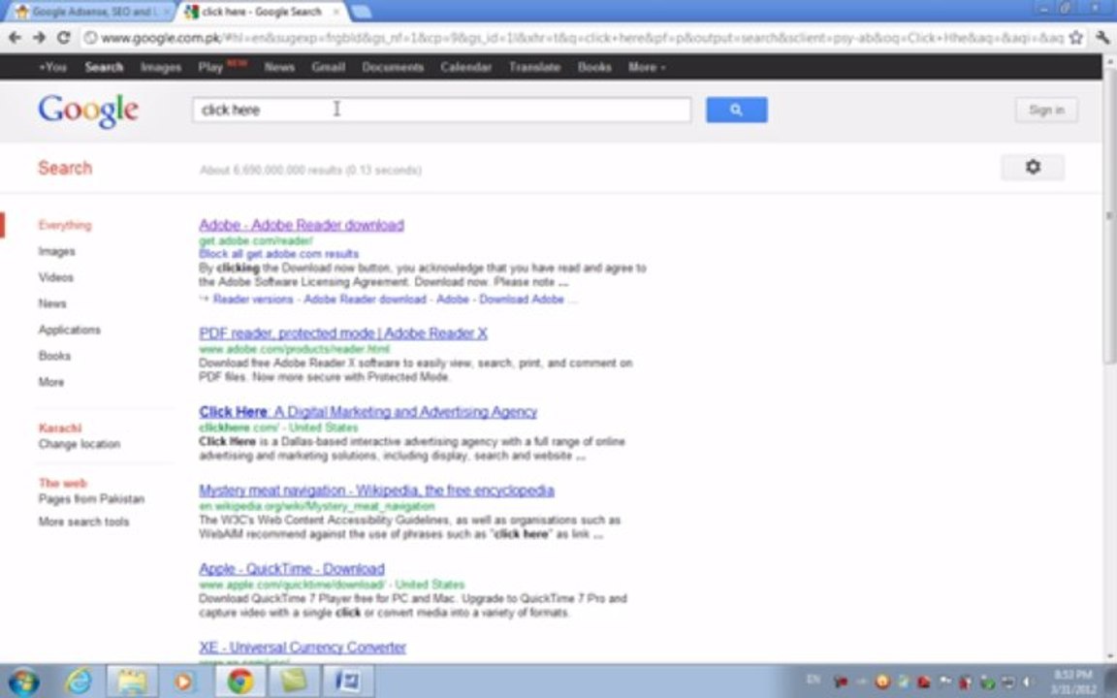Viewport: 1117px width, 698px height.
Task: Open 'Mystery meat navigation - Wikipedia' result
Action: click(377, 490)
